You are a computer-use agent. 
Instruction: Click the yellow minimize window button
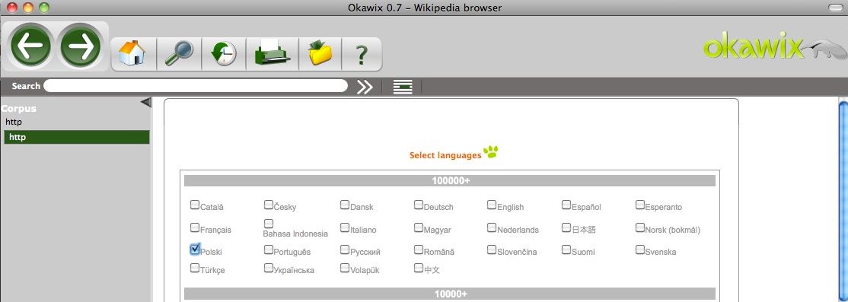pyautogui.click(x=28, y=8)
